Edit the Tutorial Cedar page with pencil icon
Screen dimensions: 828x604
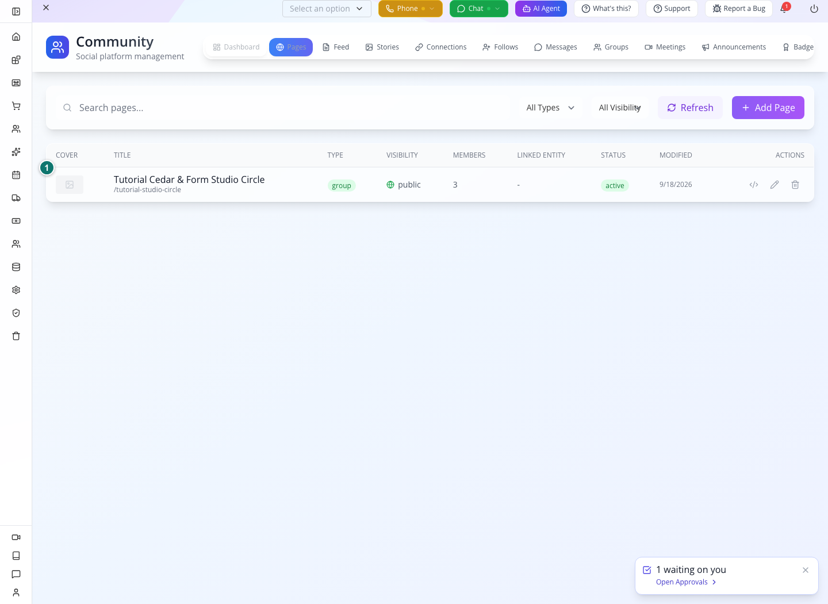pyautogui.click(x=775, y=185)
